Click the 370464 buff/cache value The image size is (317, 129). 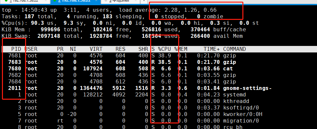[x=200, y=30]
